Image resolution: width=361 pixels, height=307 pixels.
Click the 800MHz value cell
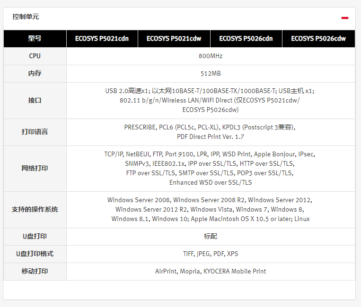(x=211, y=56)
